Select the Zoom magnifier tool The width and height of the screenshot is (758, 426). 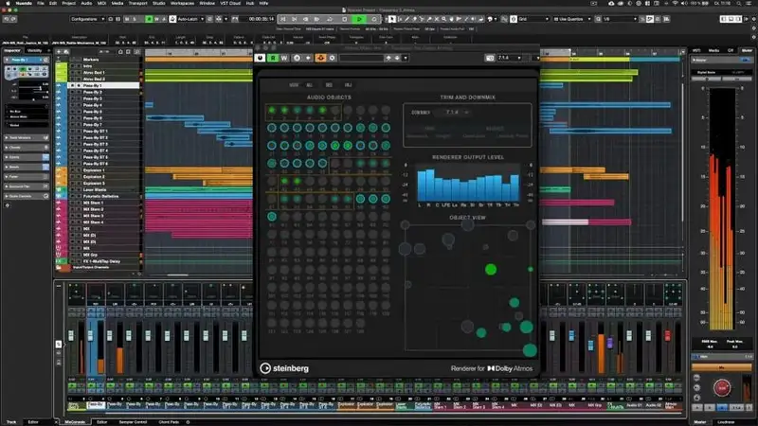tap(444, 19)
